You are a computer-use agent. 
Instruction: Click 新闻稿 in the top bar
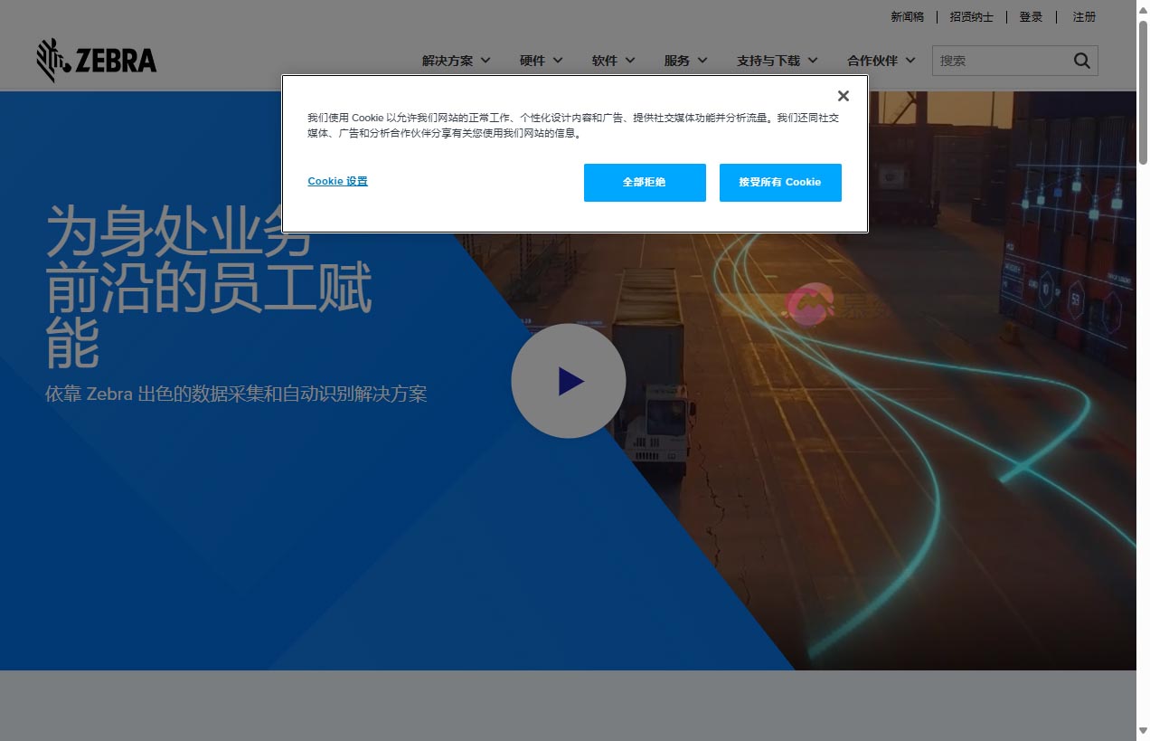[x=908, y=16]
